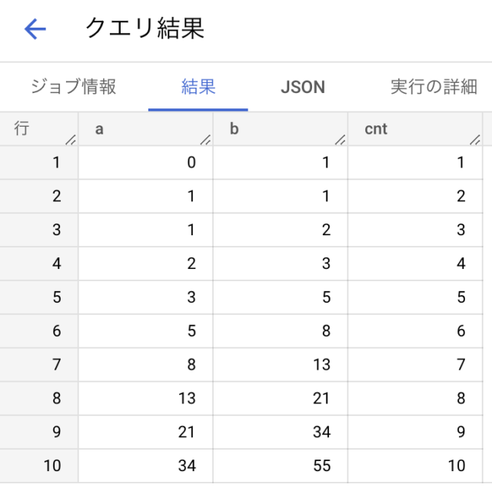Click the cnt column header
492x488 pixels.
(x=415, y=129)
